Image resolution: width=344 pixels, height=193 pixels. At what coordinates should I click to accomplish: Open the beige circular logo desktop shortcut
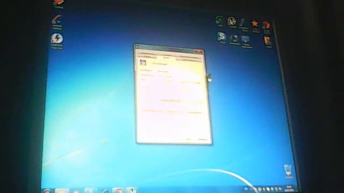[x=232, y=23]
